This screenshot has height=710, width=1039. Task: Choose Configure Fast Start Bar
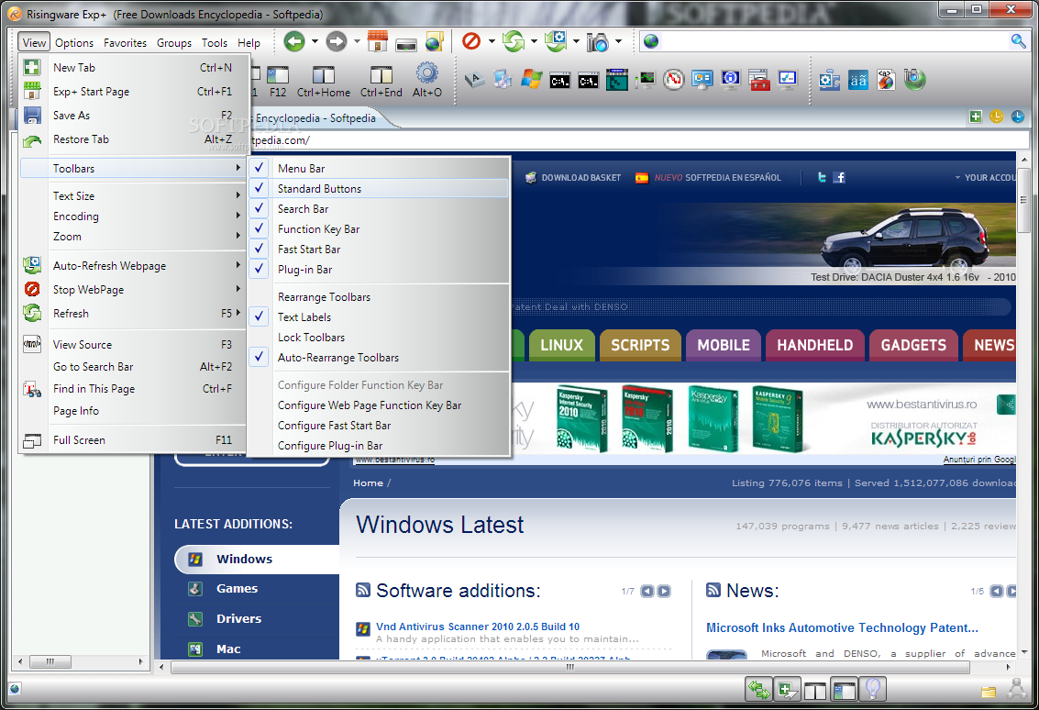379,426
